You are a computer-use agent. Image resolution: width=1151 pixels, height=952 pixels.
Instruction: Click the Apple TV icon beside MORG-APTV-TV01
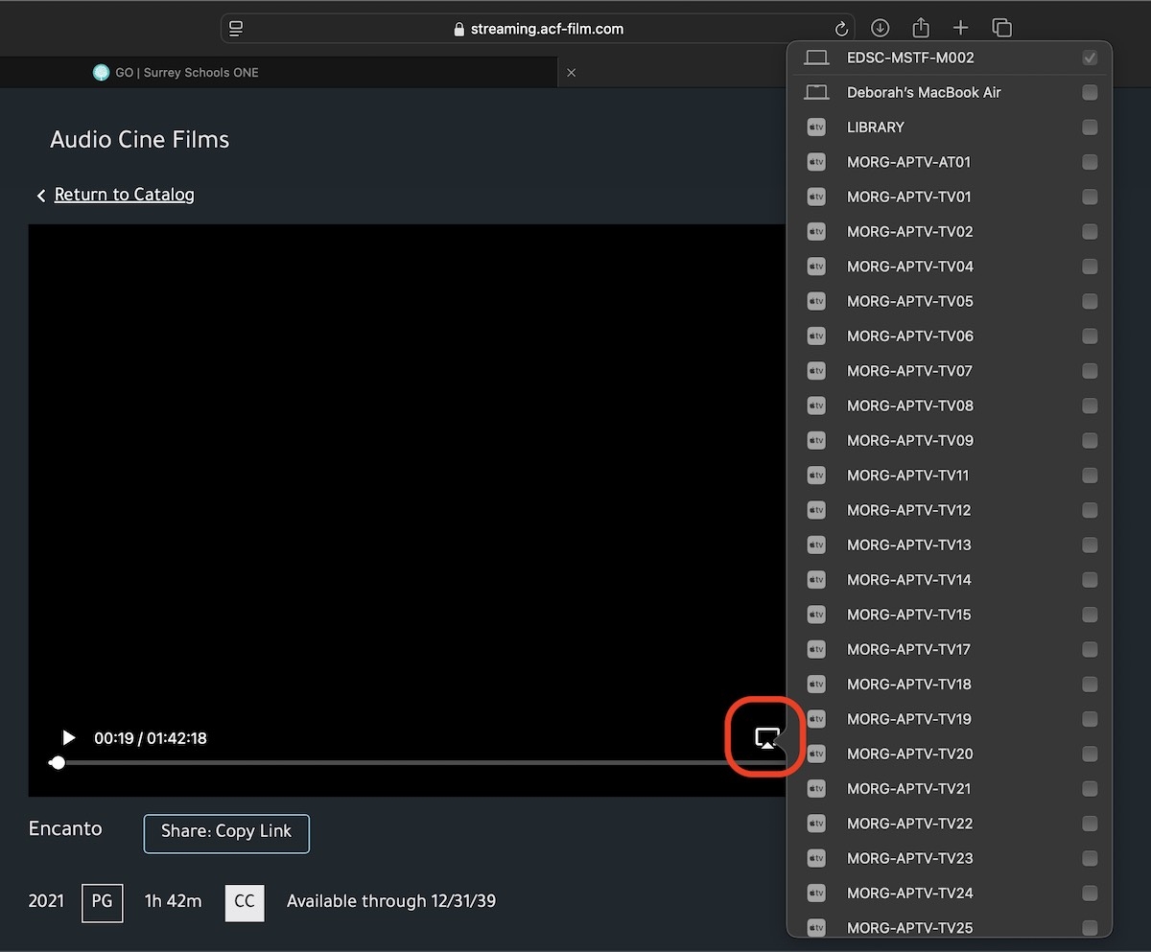click(816, 197)
